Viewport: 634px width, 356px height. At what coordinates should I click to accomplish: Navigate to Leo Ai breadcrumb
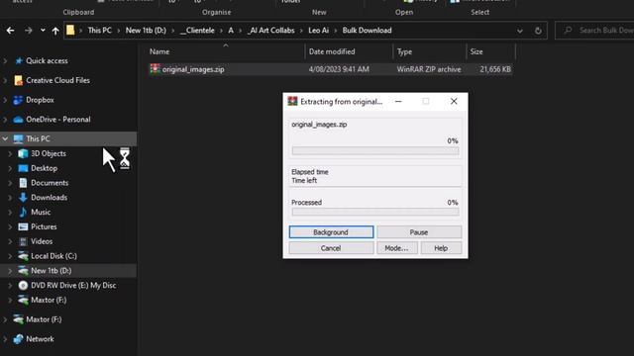click(319, 31)
